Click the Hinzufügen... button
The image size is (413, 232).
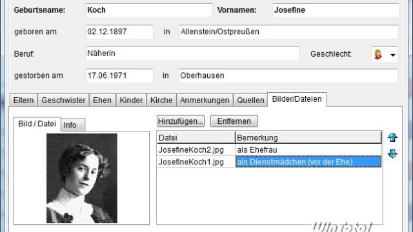tap(181, 121)
